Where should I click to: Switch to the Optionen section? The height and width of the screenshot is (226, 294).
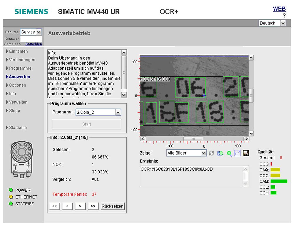18,85
